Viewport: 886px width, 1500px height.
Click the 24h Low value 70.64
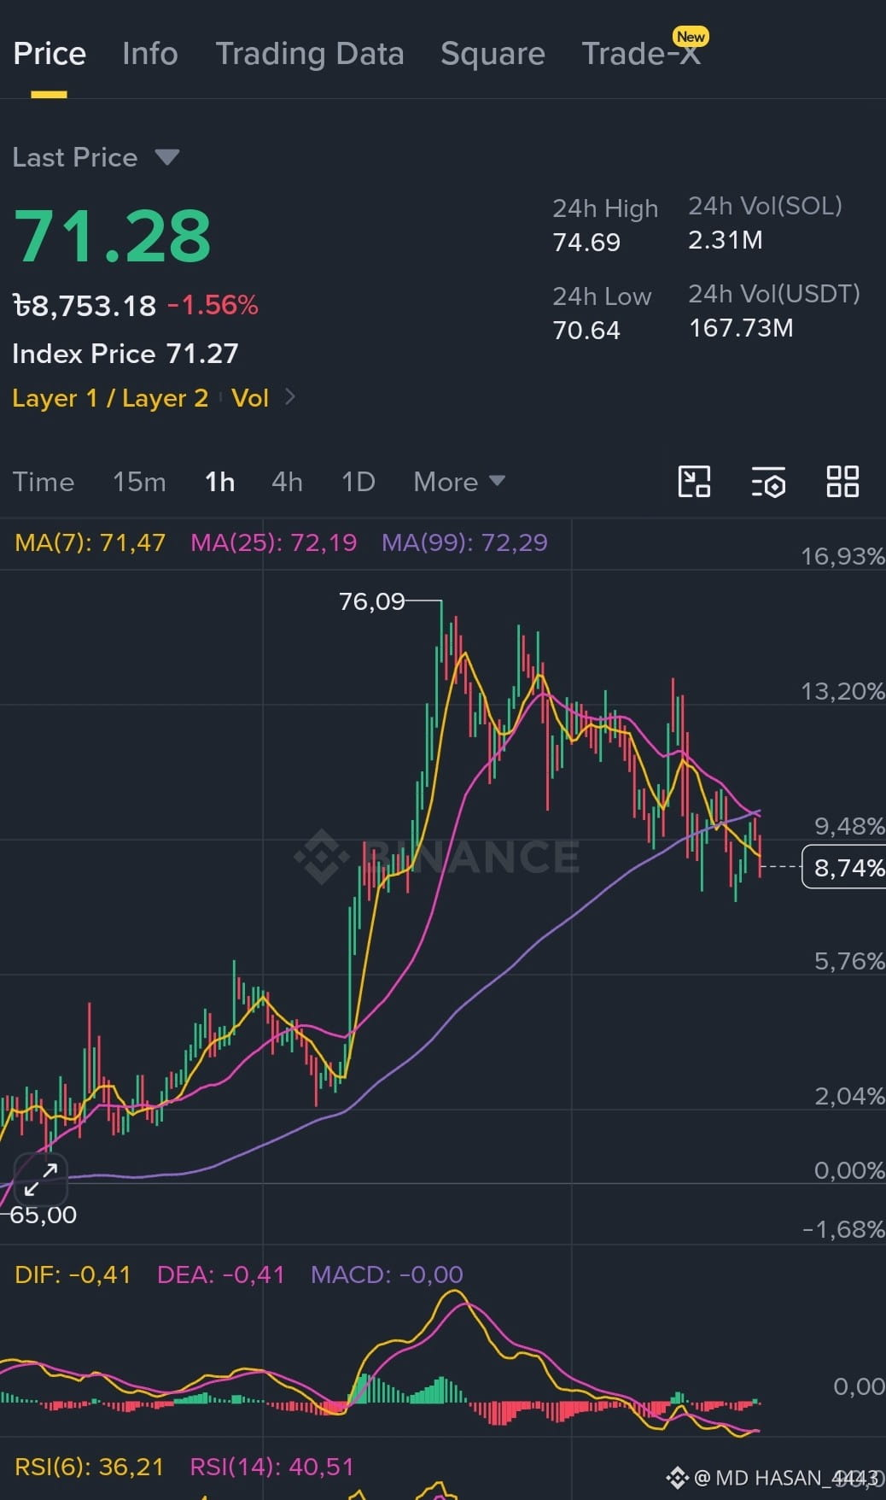[586, 330]
